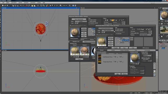168x94 pixels.
Task: Click the highlighted orange Effects icon in Default editor
Action: [113, 20]
